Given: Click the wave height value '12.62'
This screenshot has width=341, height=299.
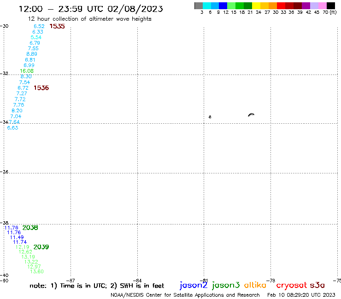Looking at the screenshot, I should click(25, 252).
